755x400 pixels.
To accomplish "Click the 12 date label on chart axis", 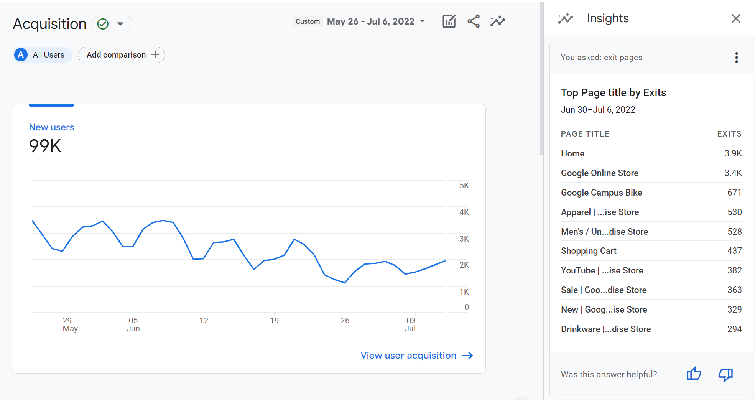I will tap(204, 321).
